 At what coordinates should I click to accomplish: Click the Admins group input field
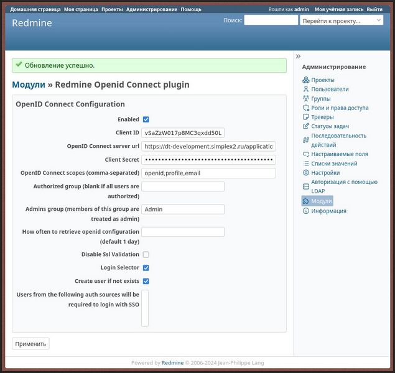[x=183, y=210]
